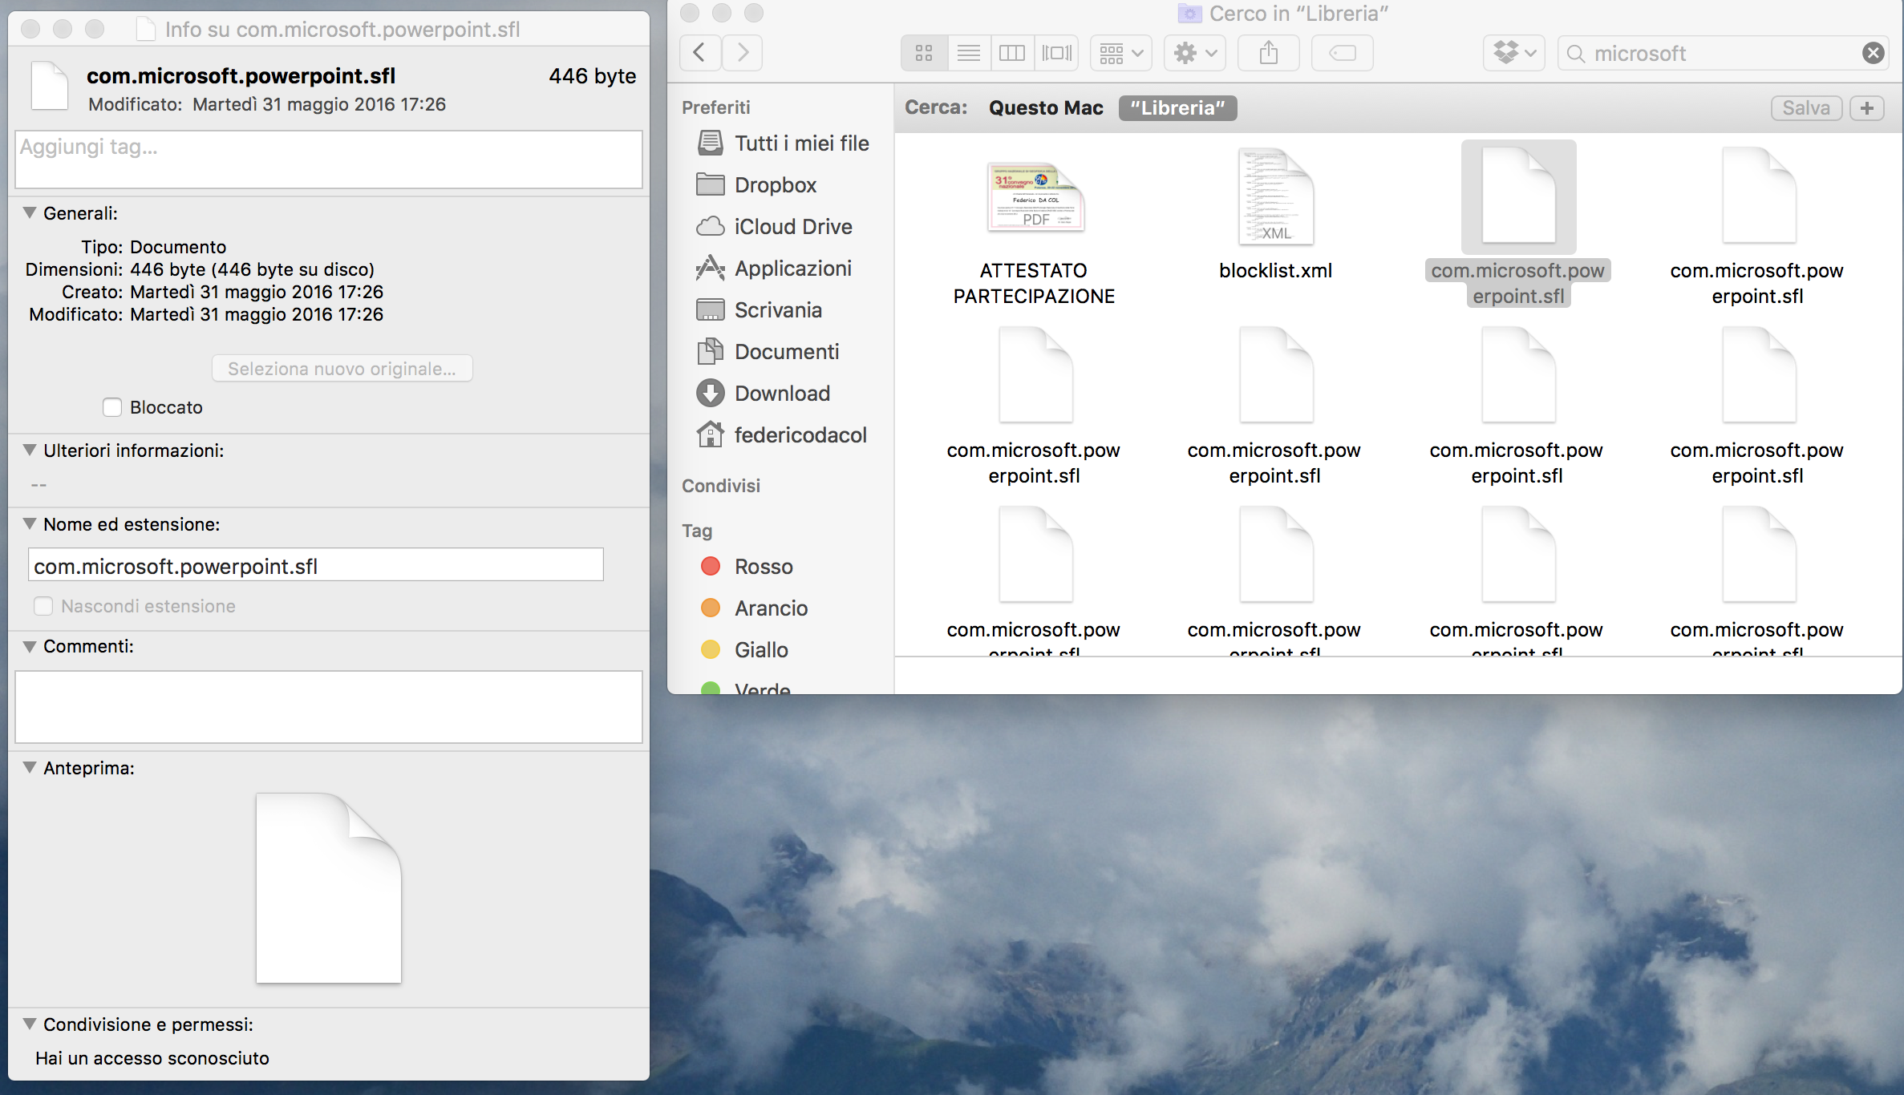Close the Info window
The image size is (1904, 1095).
pyautogui.click(x=30, y=30)
